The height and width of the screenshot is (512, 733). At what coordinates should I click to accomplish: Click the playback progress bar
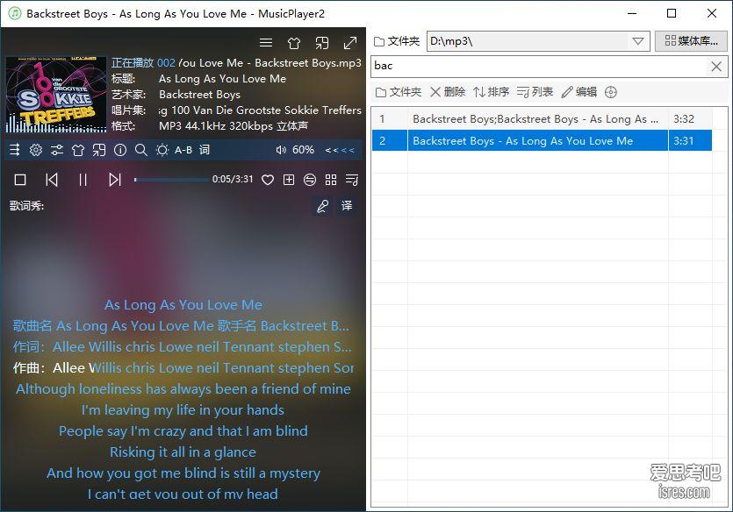(171, 180)
